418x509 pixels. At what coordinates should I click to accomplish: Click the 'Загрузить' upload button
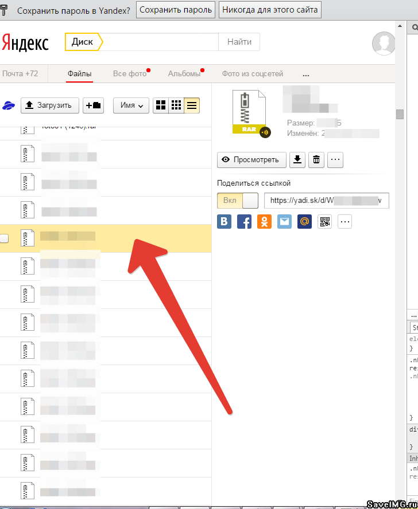[x=50, y=105]
